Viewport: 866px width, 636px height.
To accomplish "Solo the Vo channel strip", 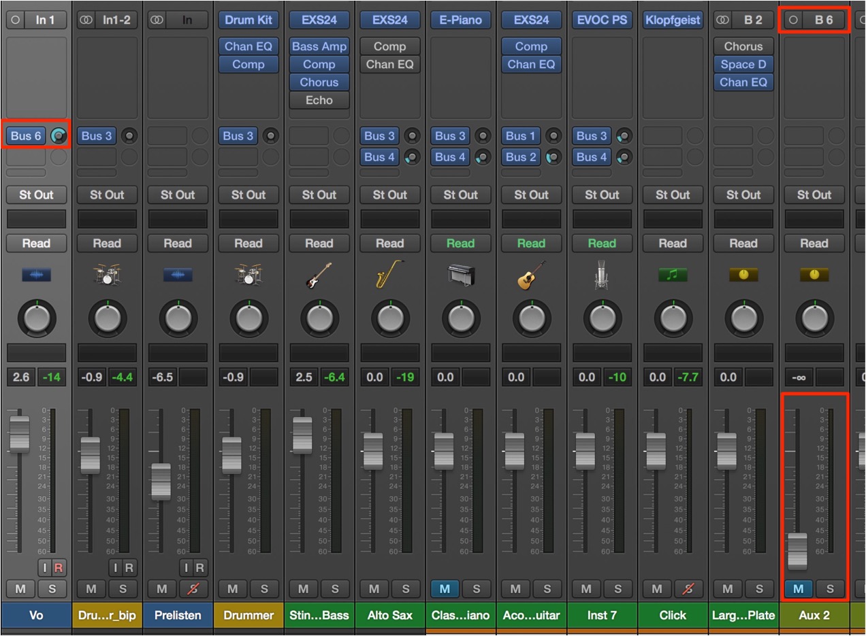I will (x=52, y=589).
